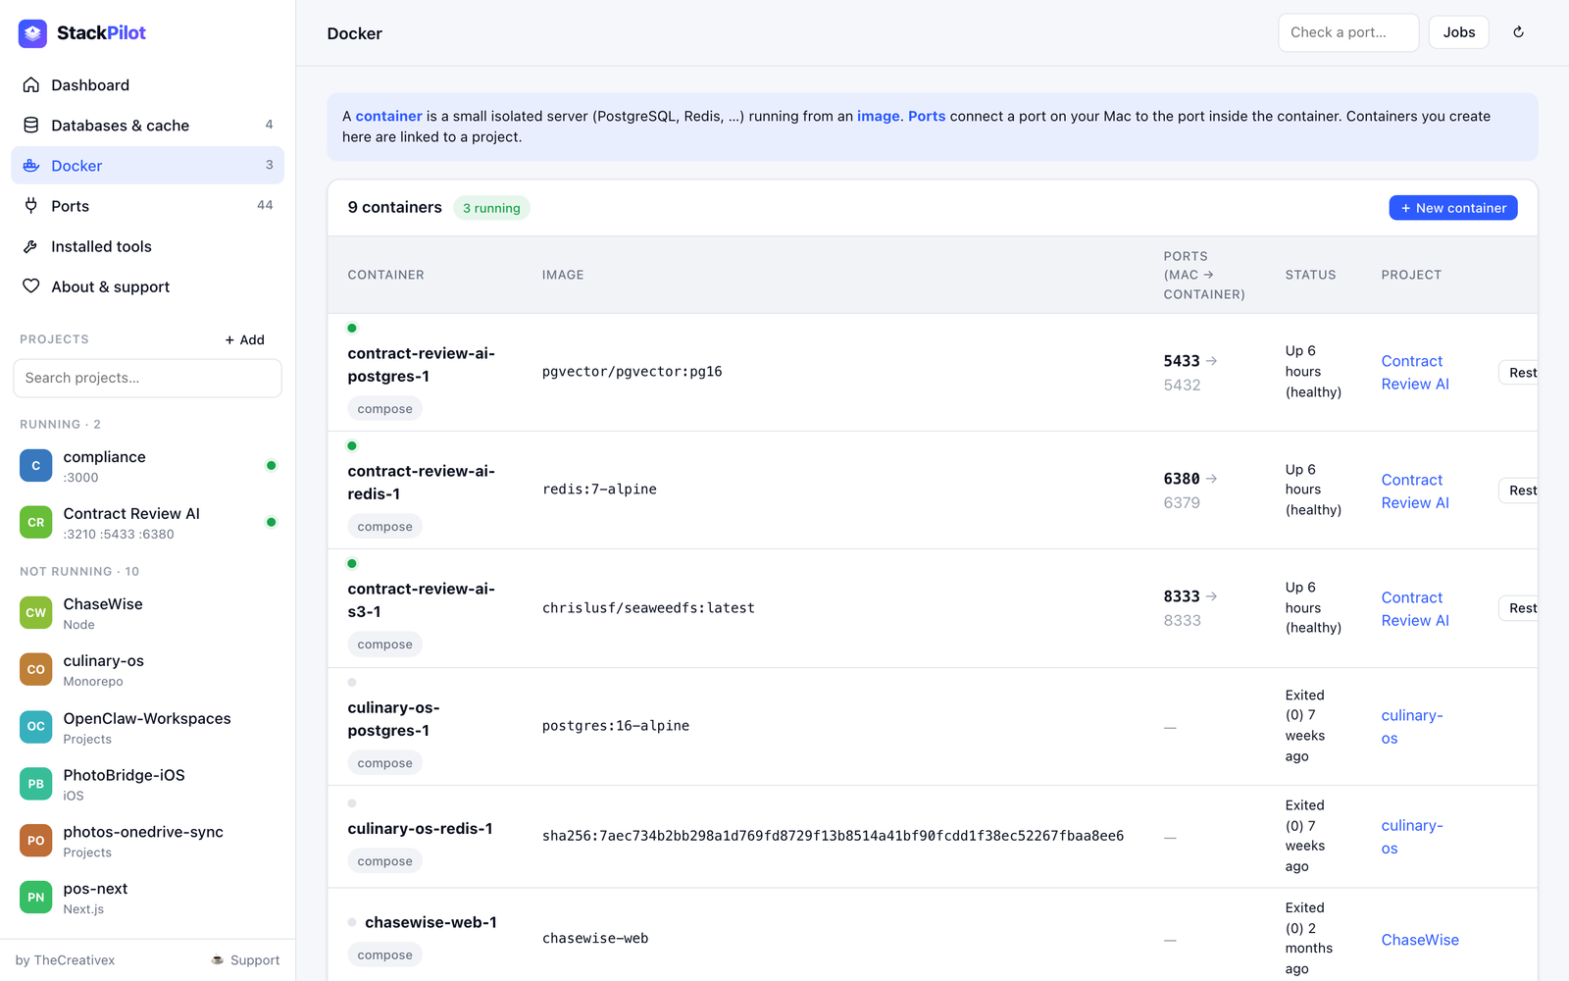1569x981 pixels.
Task: Click the compose tag under culinary-os-redis-1
Action: 384,861
